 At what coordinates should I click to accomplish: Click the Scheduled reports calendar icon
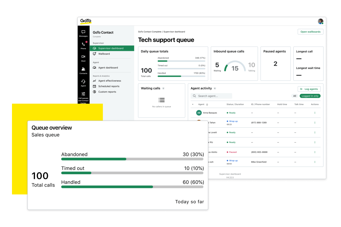[x=94, y=86]
